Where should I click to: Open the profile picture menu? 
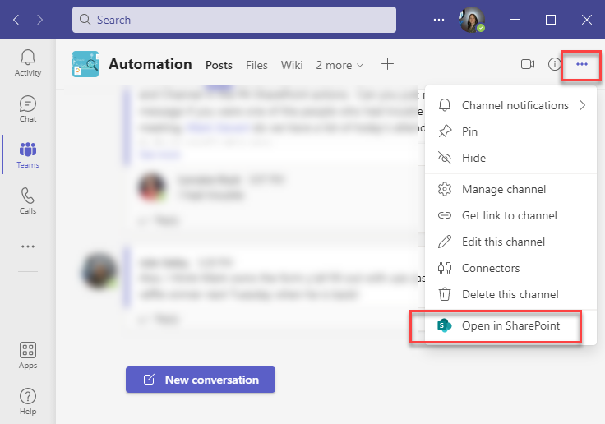[x=472, y=20]
